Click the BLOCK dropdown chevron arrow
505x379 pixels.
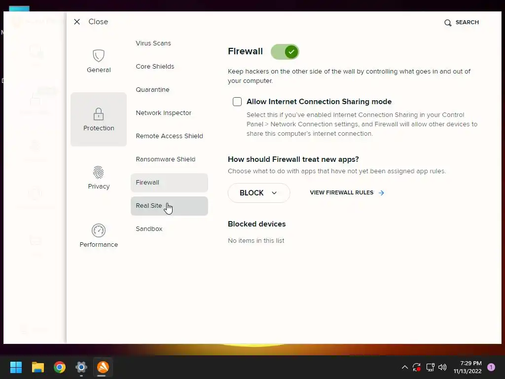click(274, 193)
